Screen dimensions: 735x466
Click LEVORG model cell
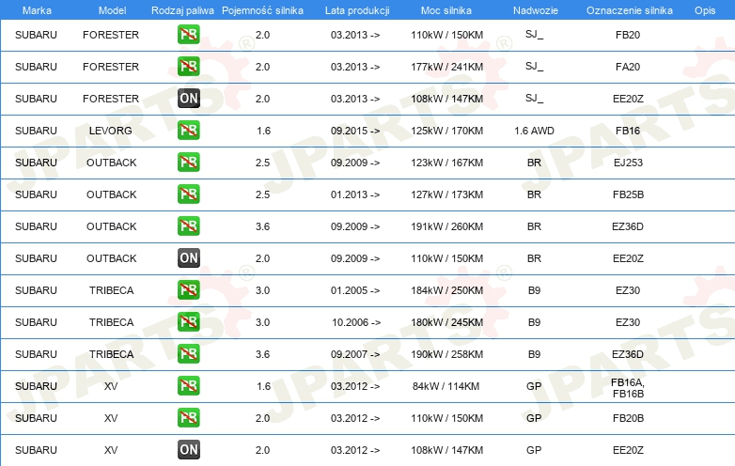click(111, 131)
